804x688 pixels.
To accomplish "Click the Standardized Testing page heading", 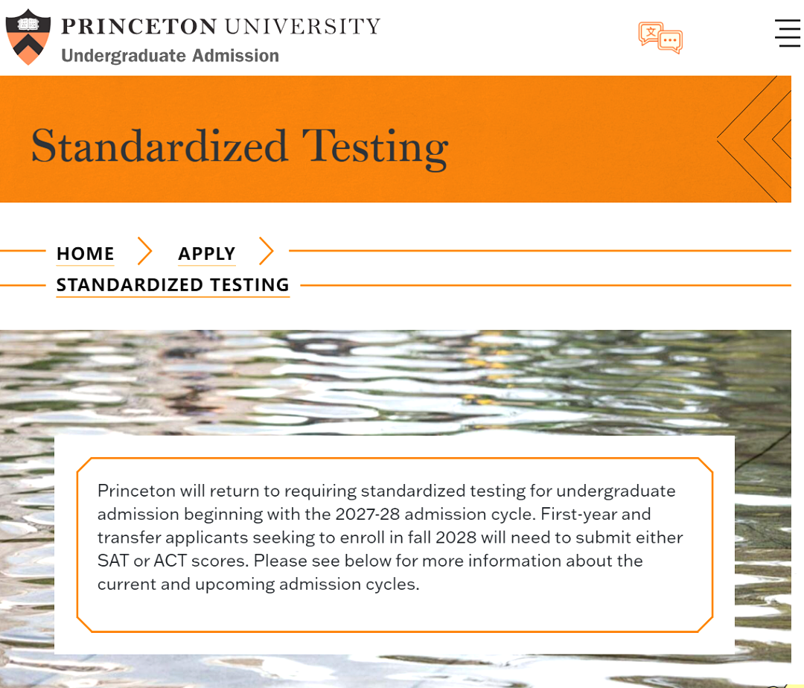I will pos(239,146).
